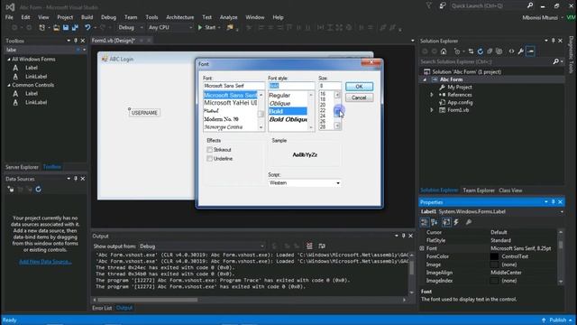Click search magnifier in Solution Explorer search box

click(x=555, y=61)
